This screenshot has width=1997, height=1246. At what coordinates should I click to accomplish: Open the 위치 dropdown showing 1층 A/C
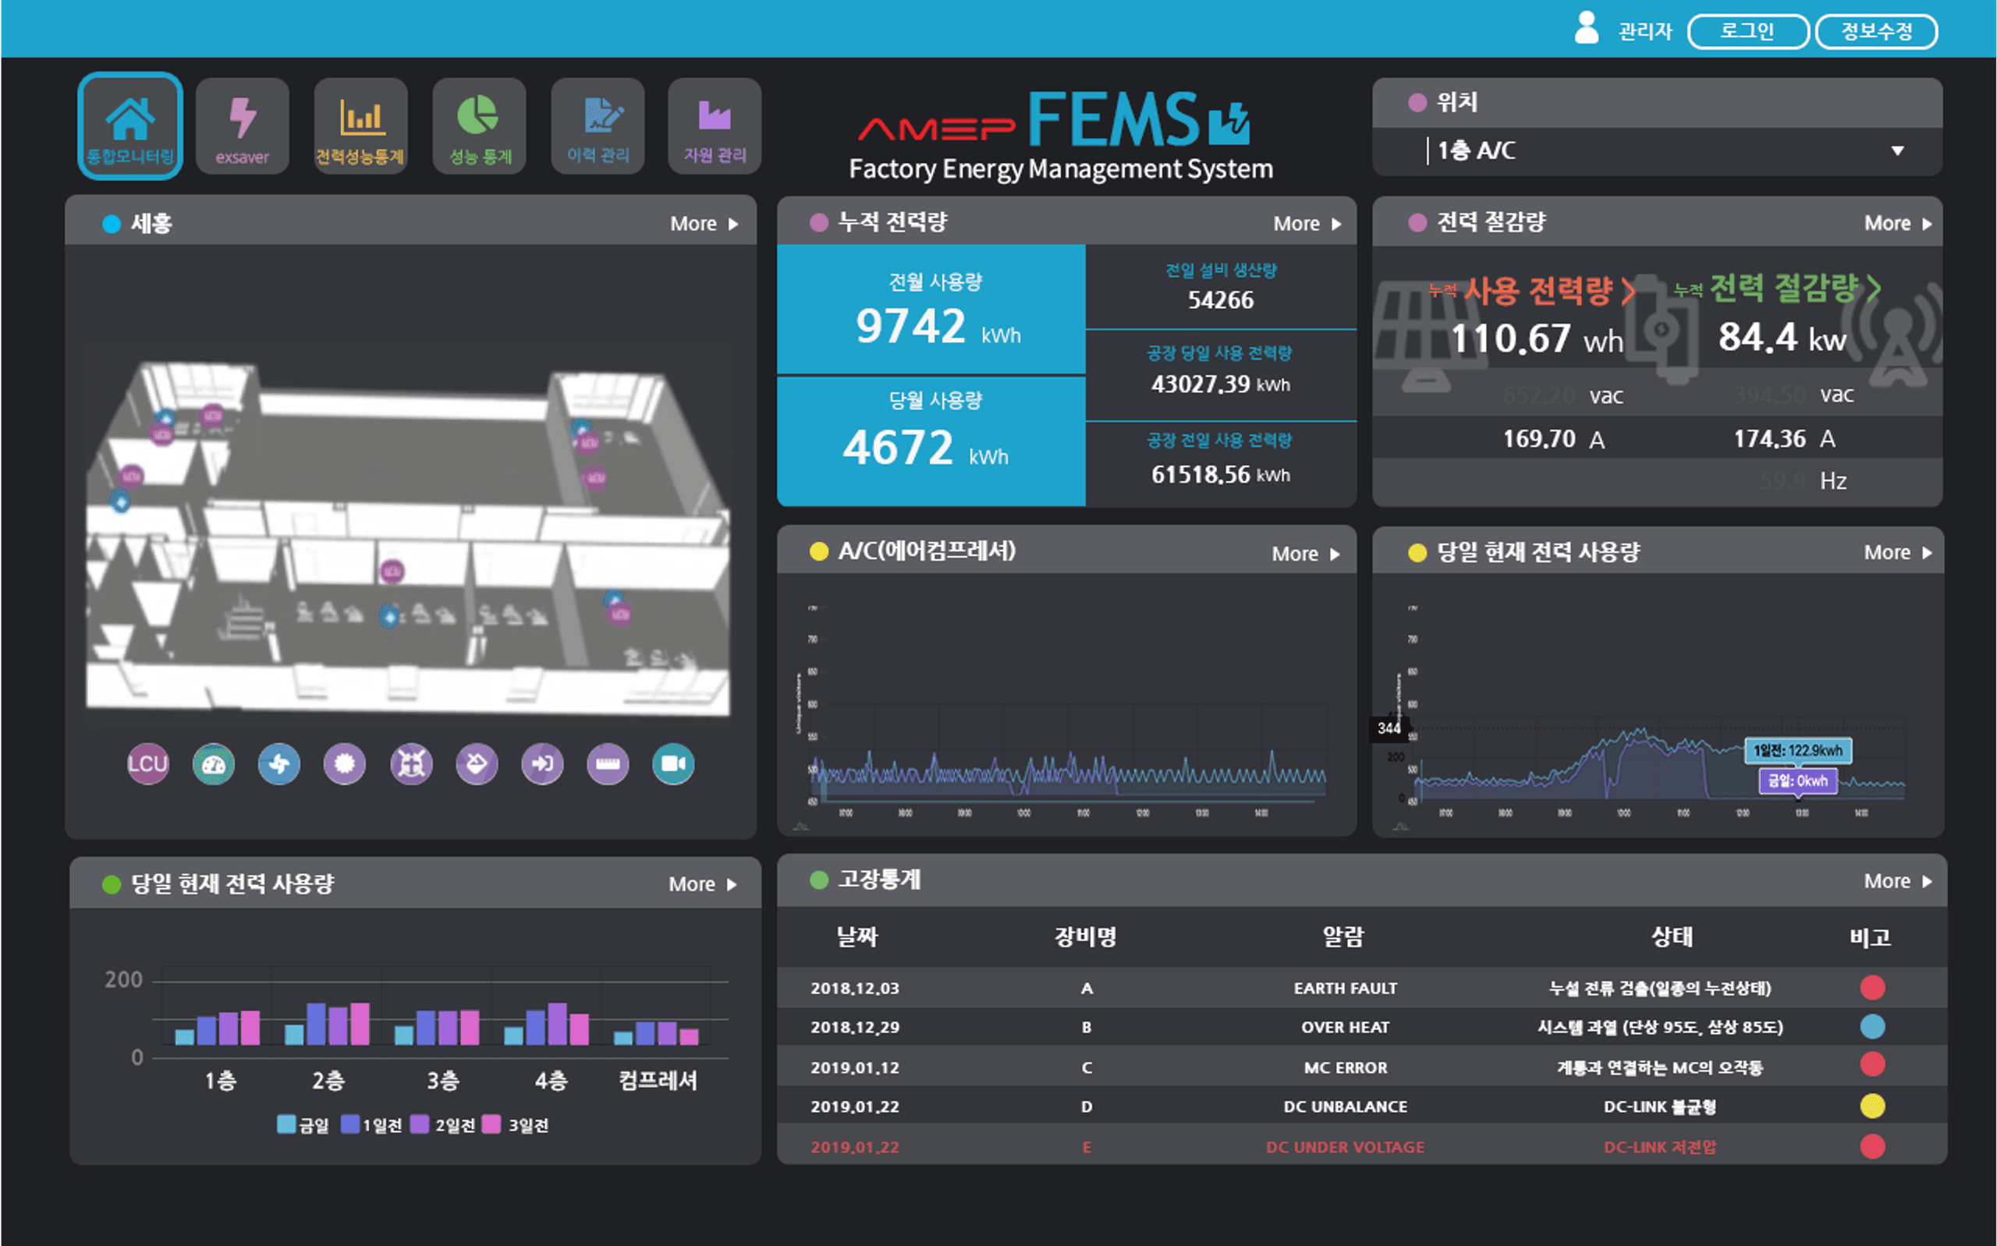click(1657, 150)
